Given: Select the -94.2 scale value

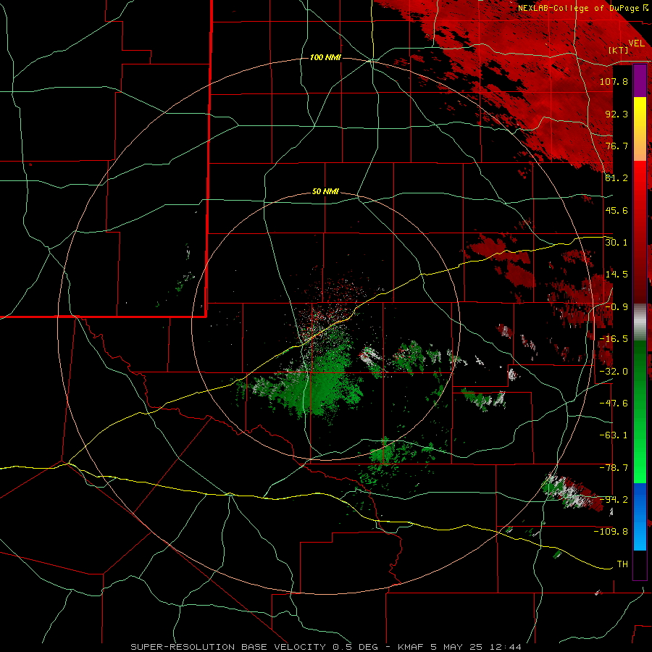Looking at the screenshot, I should (x=614, y=500).
